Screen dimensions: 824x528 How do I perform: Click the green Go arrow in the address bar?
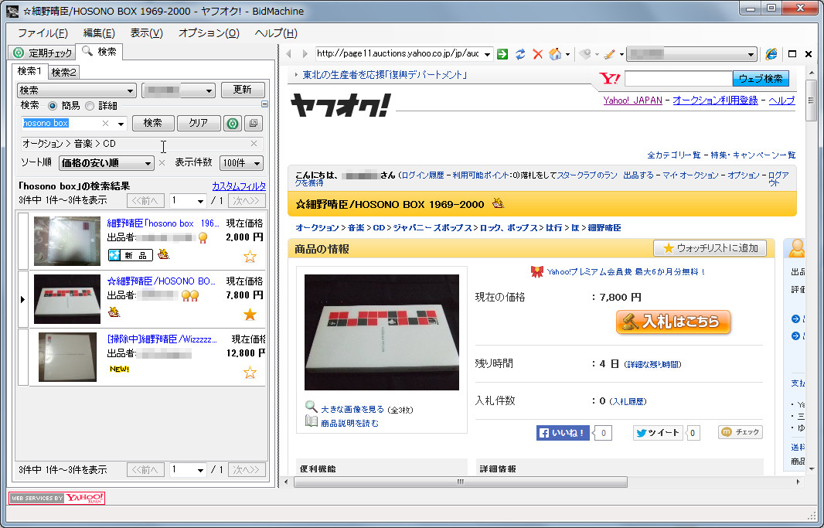coord(501,54)
